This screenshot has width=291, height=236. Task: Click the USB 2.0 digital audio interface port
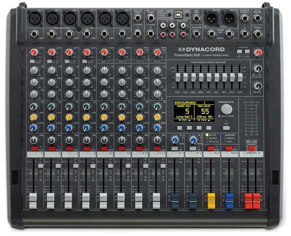178,15
